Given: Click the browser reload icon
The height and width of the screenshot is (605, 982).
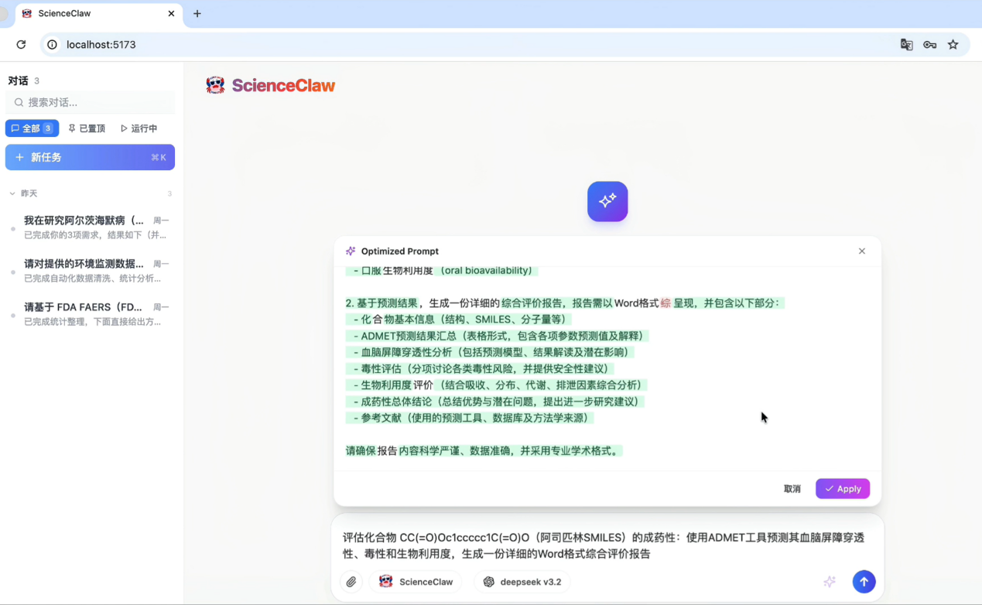Looking at the screenshot, I should [x=21, y=45].
